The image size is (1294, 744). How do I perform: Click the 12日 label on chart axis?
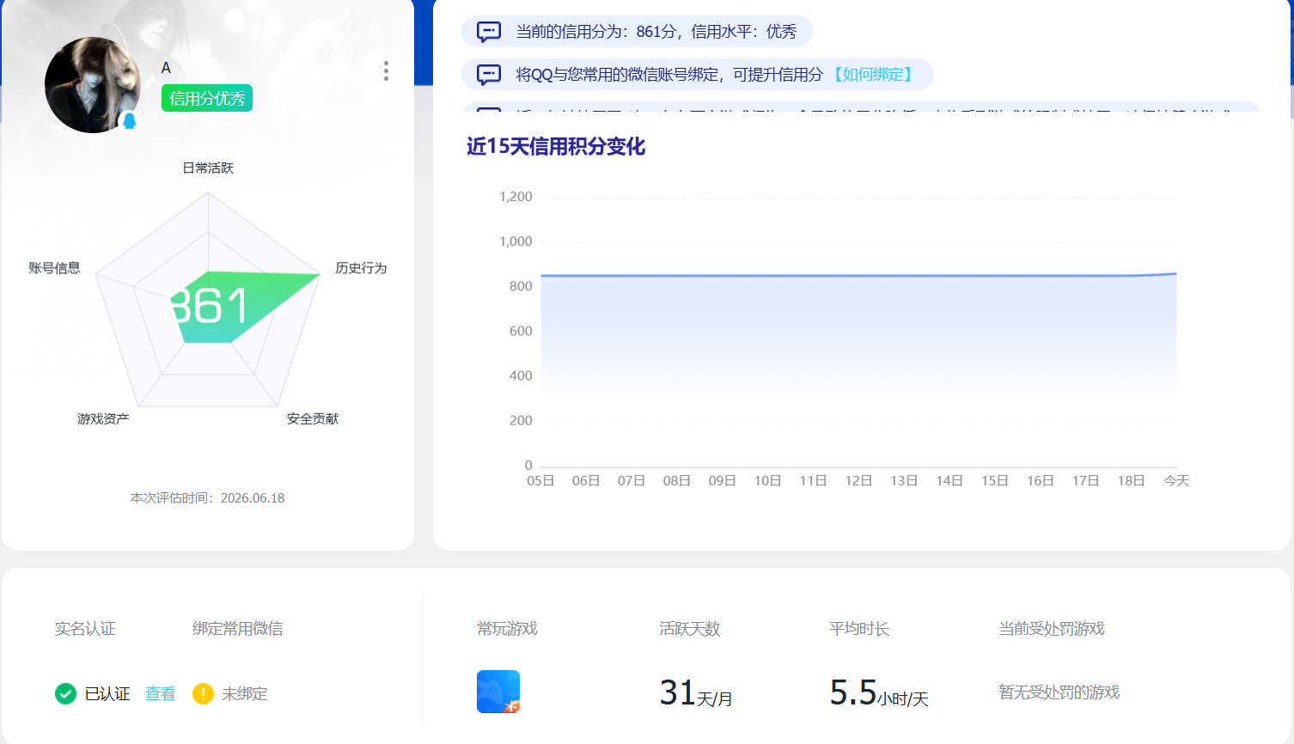point(858,480)
